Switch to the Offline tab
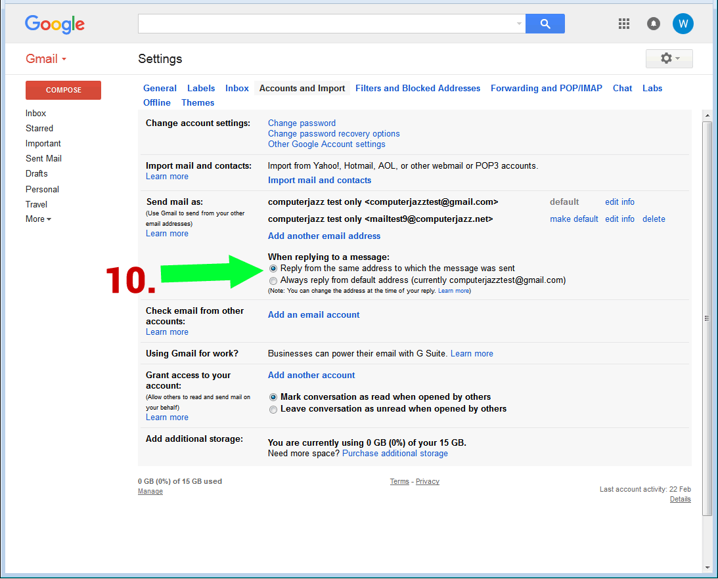This screenshot has width=718, height=579. (x=156, y=103)
